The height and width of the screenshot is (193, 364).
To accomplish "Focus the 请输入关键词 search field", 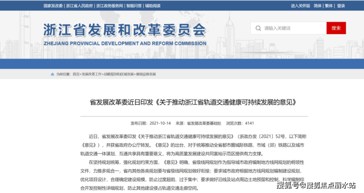I will (289, 28).
